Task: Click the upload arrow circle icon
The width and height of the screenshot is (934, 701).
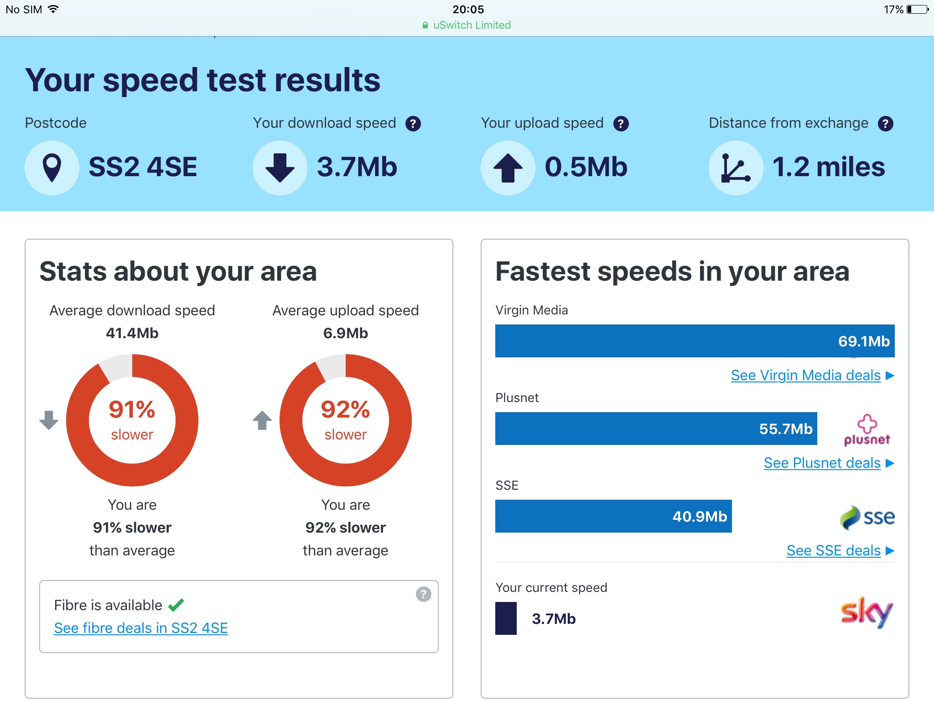Action: coord(508,167)
